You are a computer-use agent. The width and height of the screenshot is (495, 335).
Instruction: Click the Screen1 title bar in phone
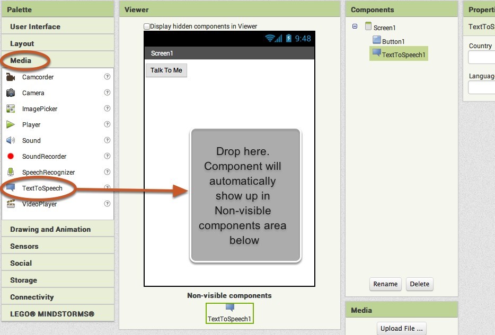229,53
